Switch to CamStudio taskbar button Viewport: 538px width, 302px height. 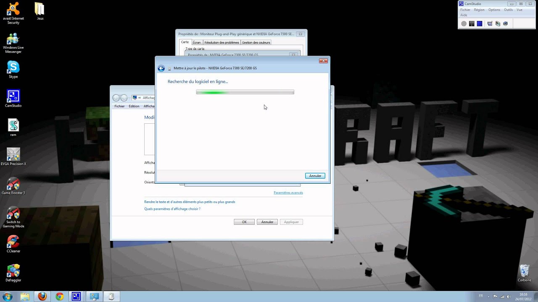tap(76, 297)
